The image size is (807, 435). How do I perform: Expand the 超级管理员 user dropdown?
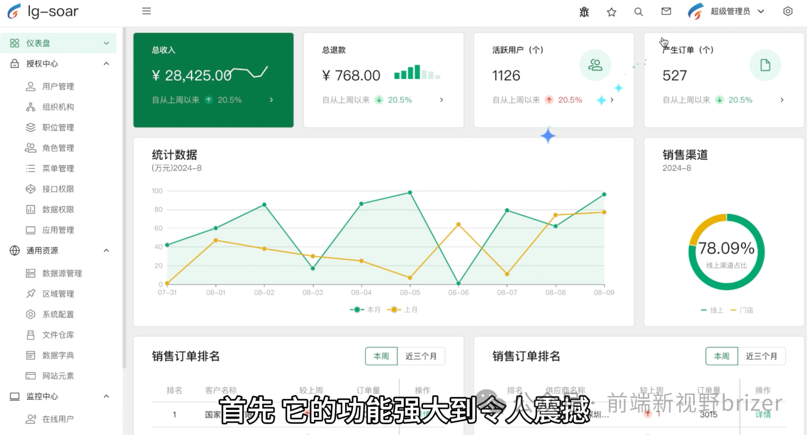pyautogui.click(x=761, y=11)
